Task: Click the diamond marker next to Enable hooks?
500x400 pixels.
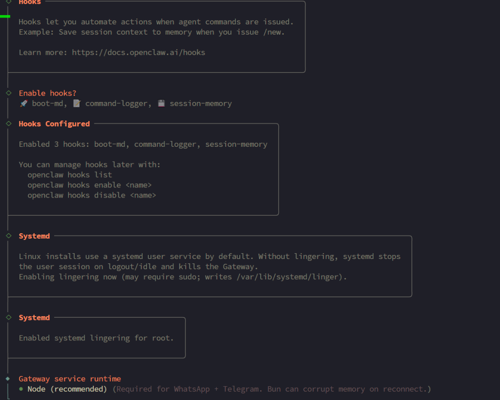Action: point(8,93)
